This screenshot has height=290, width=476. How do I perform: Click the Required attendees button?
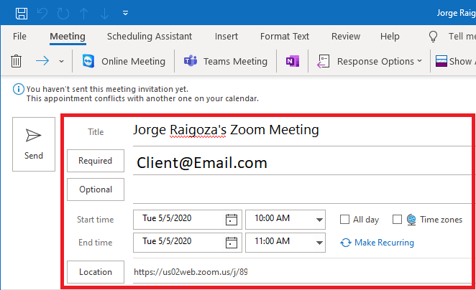tap(95, 161)
